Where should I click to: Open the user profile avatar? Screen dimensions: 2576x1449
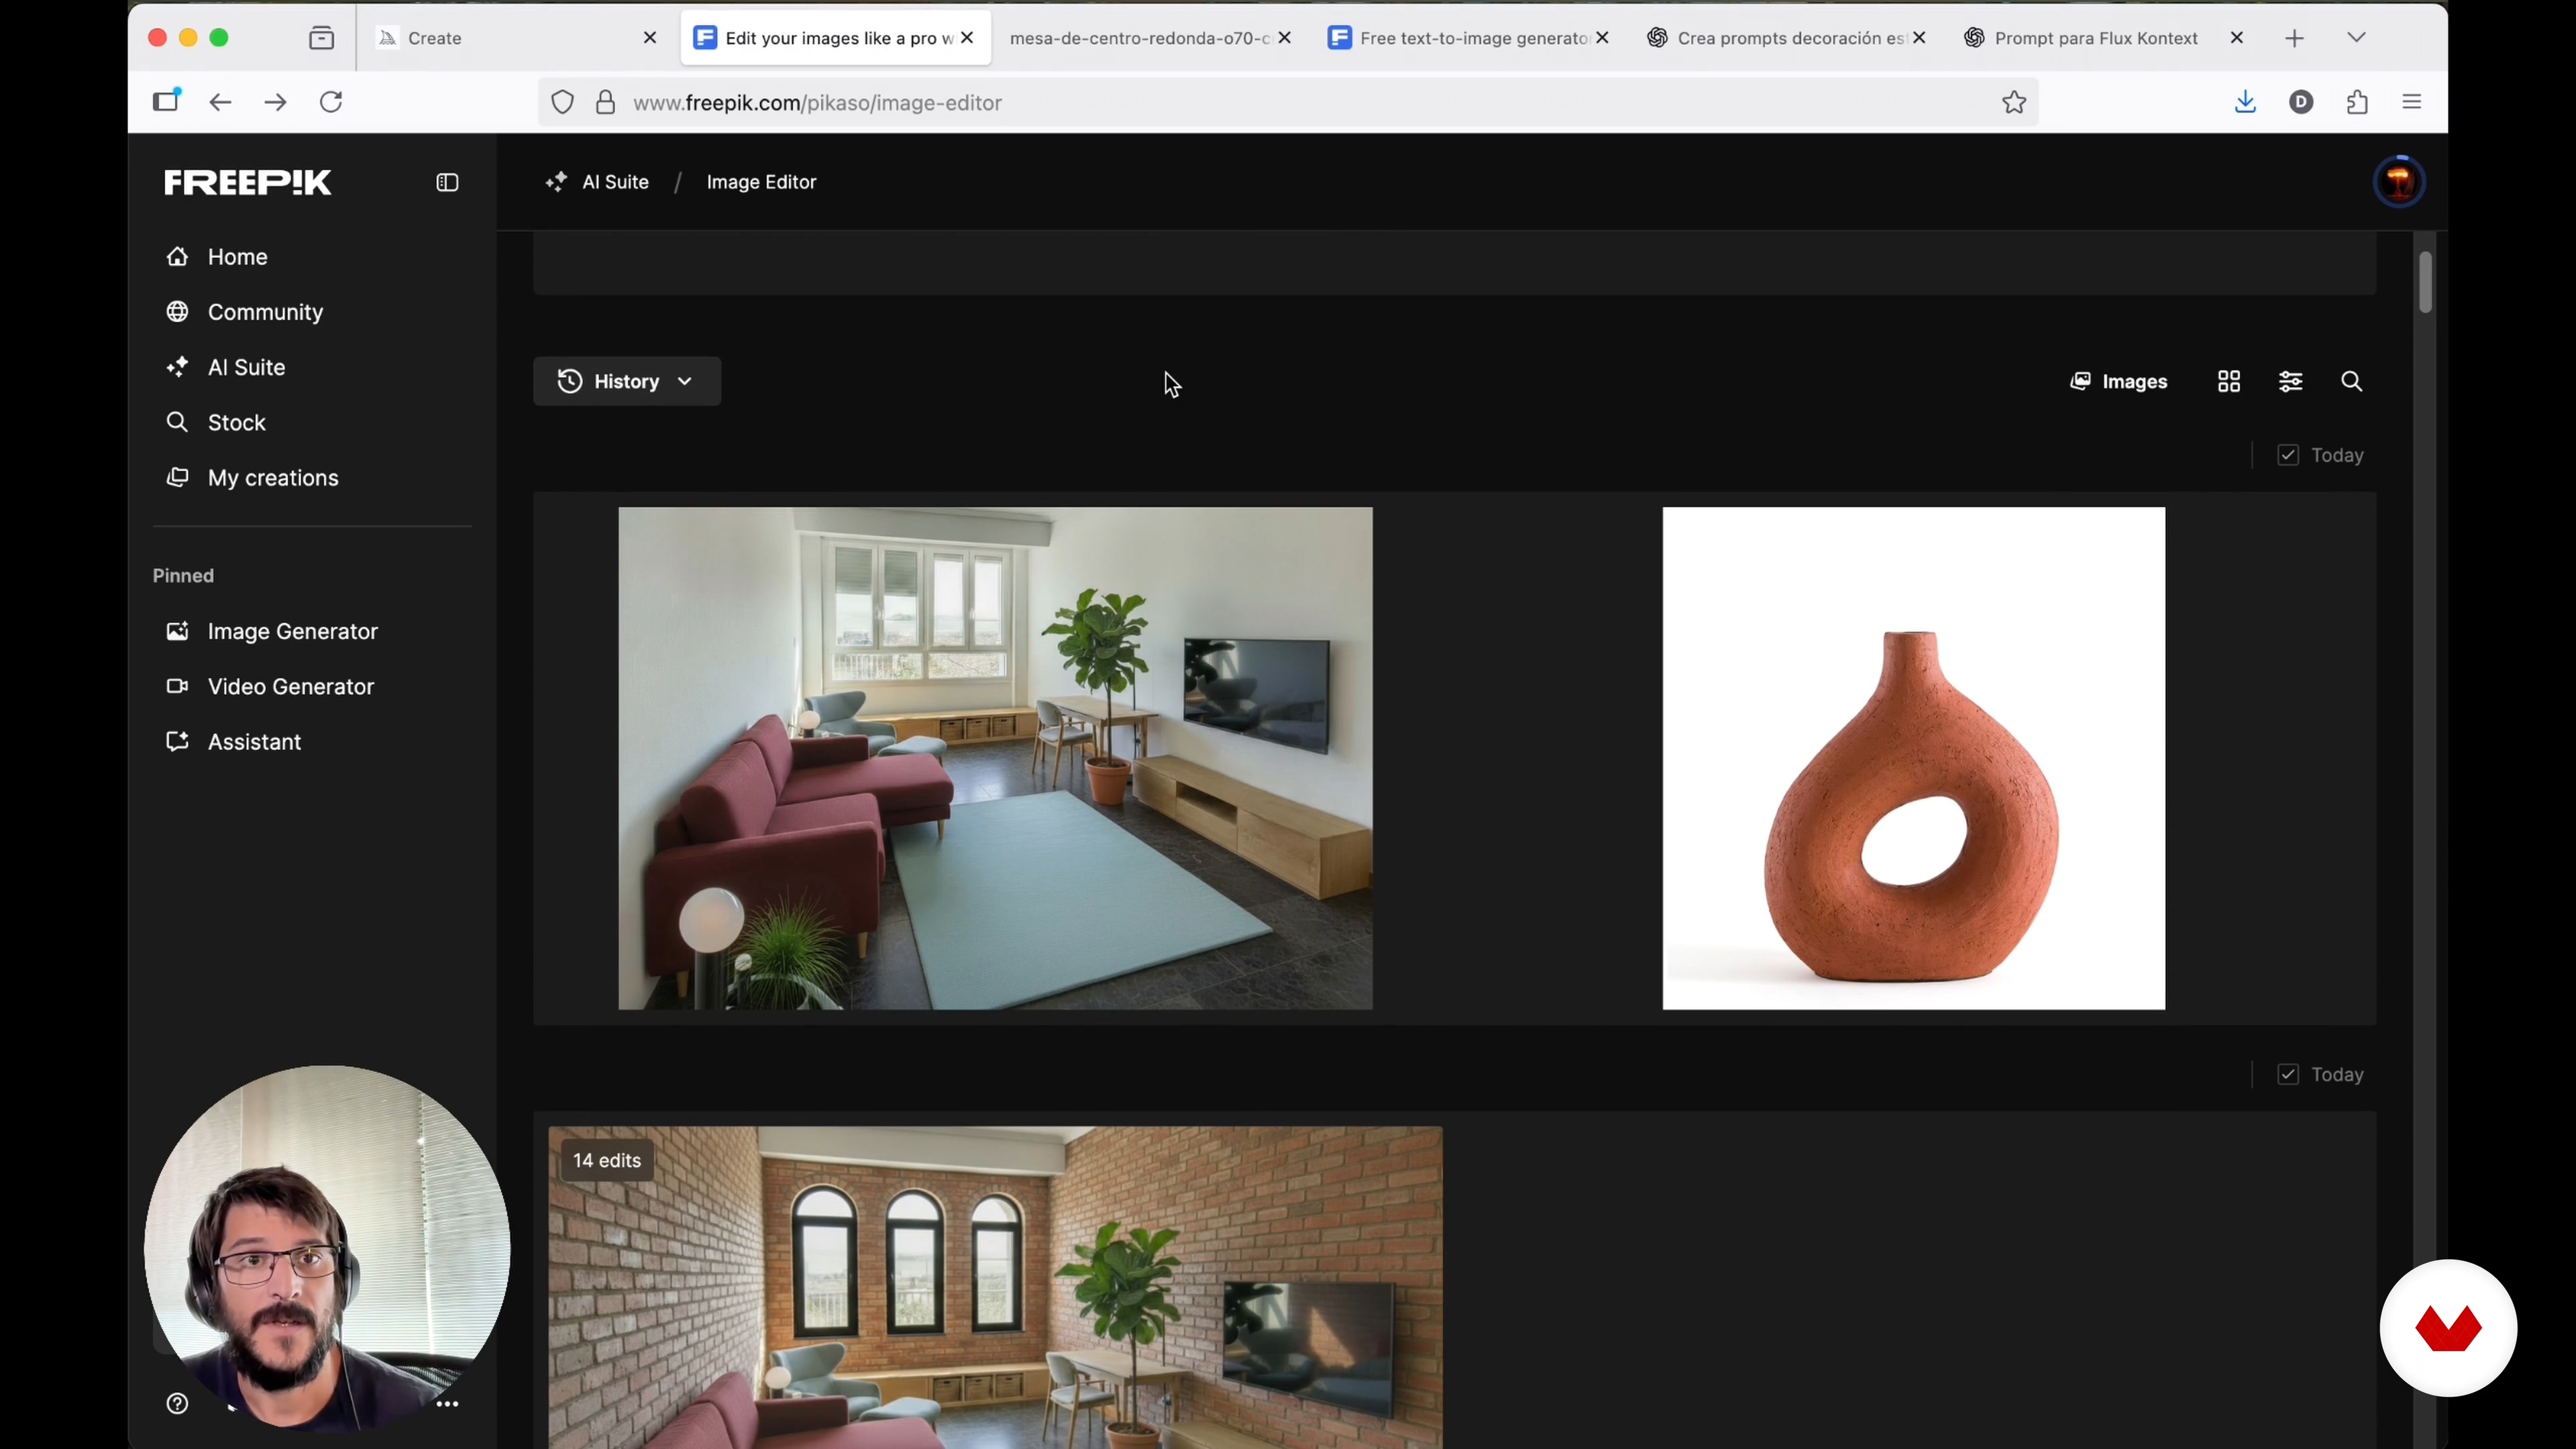click(x=2398, y=182)
